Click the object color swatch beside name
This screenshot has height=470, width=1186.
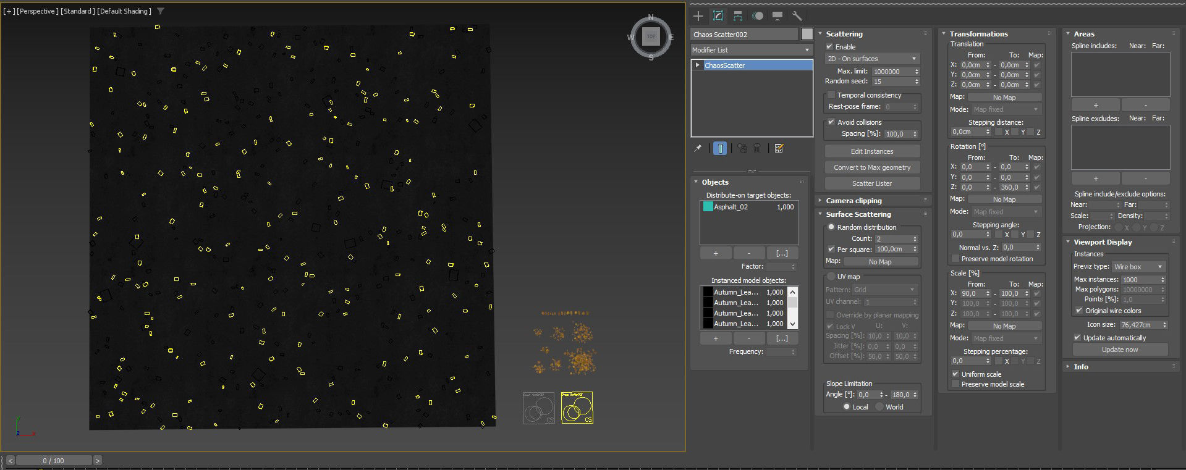coord(807,34)
